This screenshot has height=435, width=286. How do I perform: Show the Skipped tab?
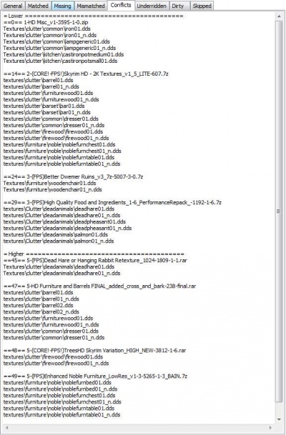click(202, 6)
